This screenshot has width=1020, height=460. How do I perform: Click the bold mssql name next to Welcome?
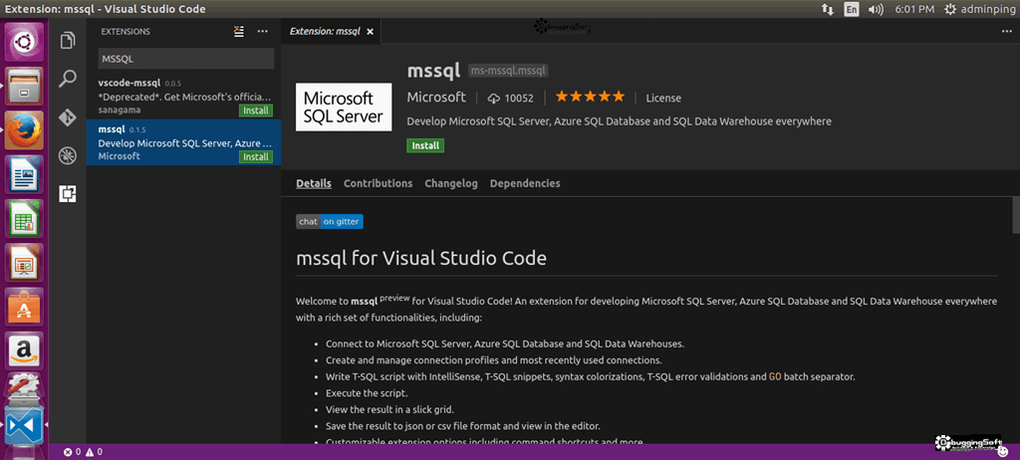point(365,302)
